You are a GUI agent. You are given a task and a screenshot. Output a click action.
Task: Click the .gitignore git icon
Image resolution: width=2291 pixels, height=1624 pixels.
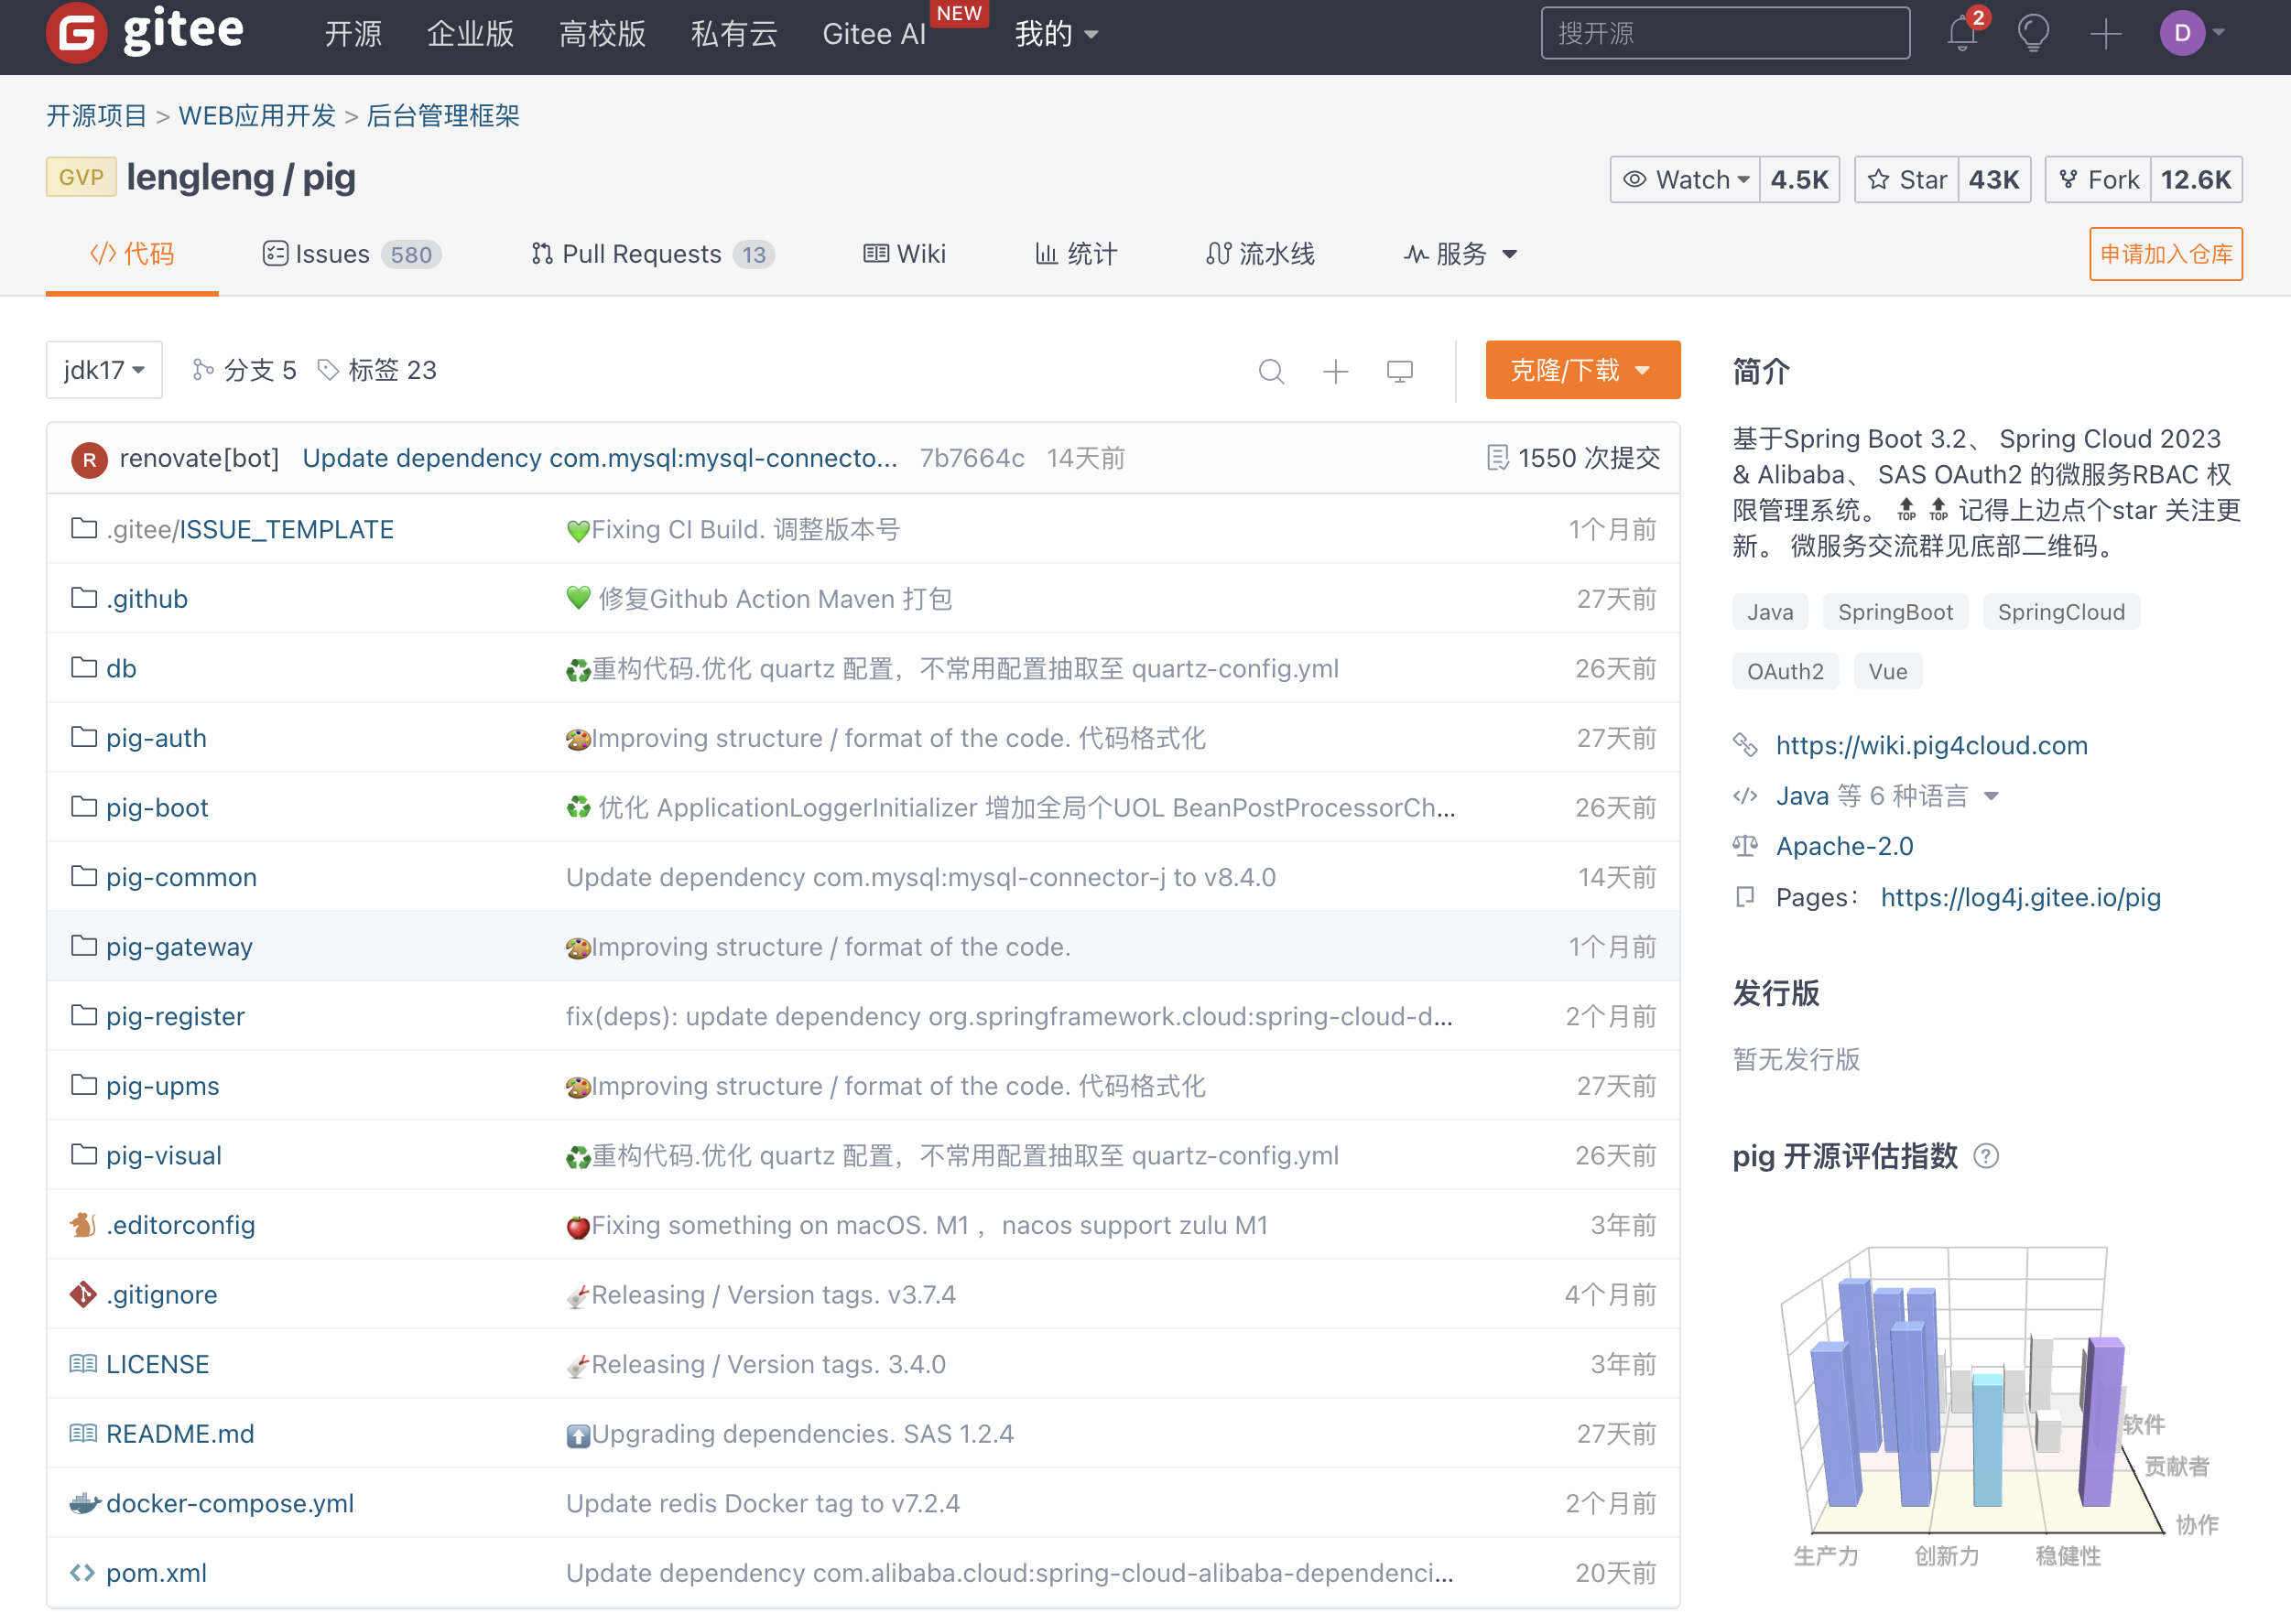(83, 1294)
